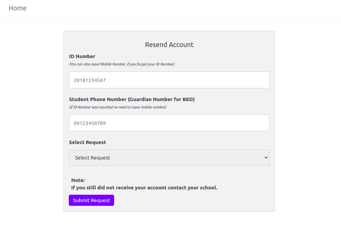Click the 09123456789 placeholder text

(90, 123)
